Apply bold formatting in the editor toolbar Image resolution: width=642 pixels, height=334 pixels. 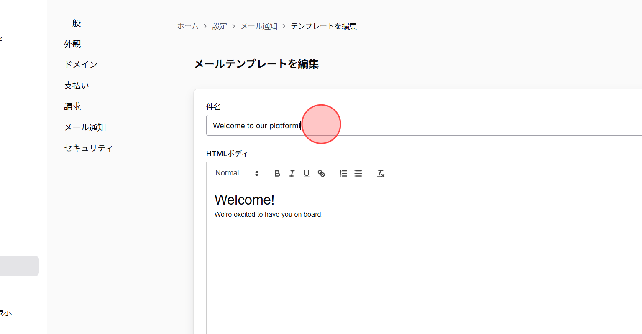[277, 173]
